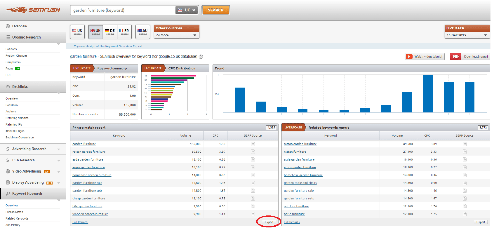This screenshot has height=228, width=494.
Task: Open Full Report link under Related keywords
Action: pos(292,222)
